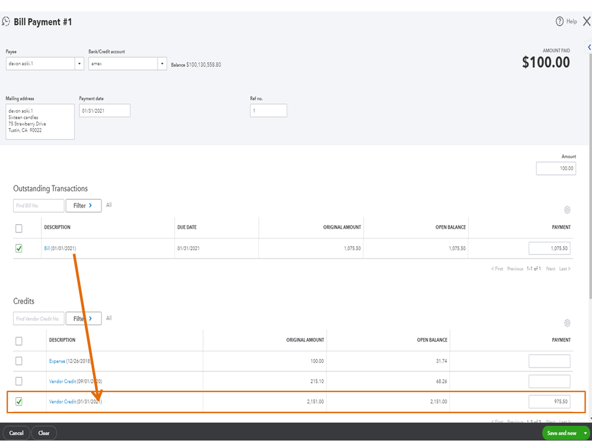Click the Balance $100,130,558.80 text
Image resolution: width=592 pixels, height=444 pixels.
coord(196,65)
